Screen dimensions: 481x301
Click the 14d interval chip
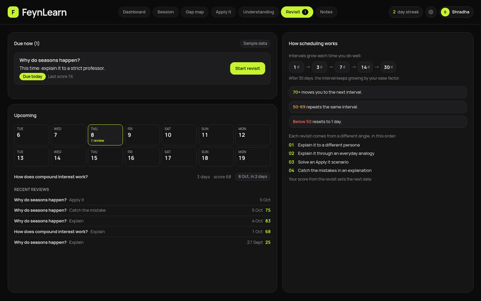(365, 67)
